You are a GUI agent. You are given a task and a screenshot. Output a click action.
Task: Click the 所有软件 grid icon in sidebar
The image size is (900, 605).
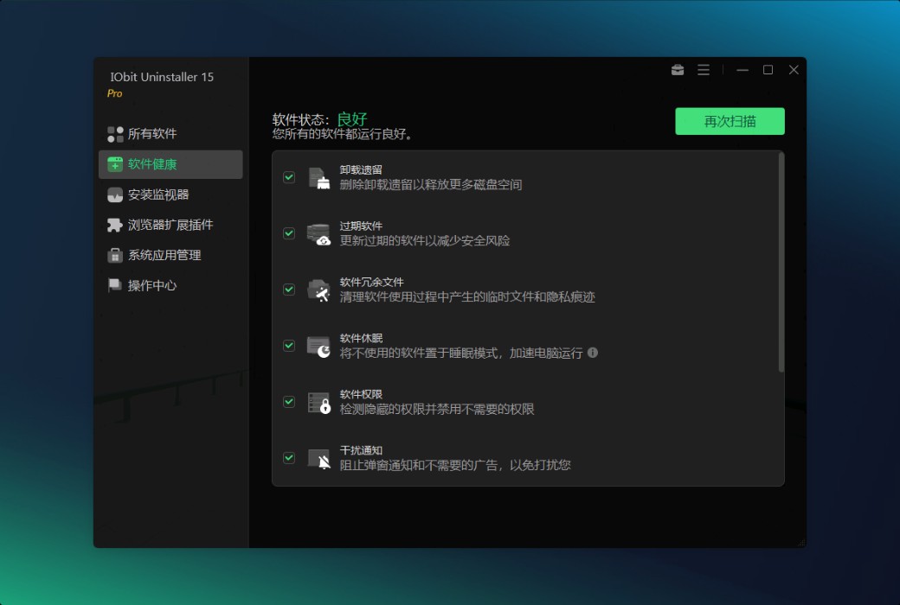(x=115, y=134)
